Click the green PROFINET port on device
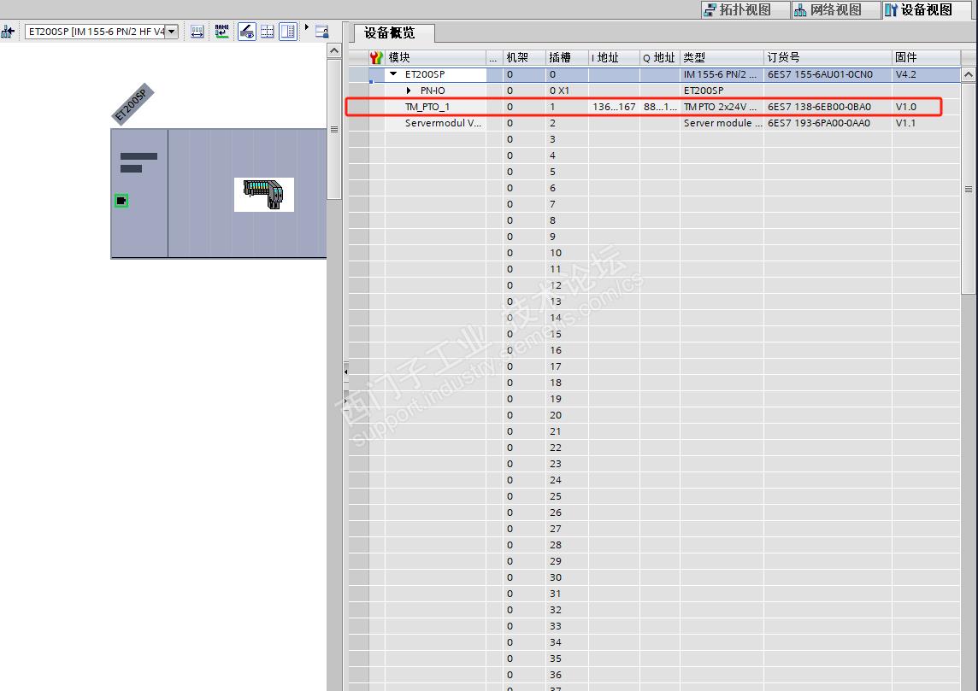Screen dimensions: 978x691 pyautogui.click(x=121, y=201)
